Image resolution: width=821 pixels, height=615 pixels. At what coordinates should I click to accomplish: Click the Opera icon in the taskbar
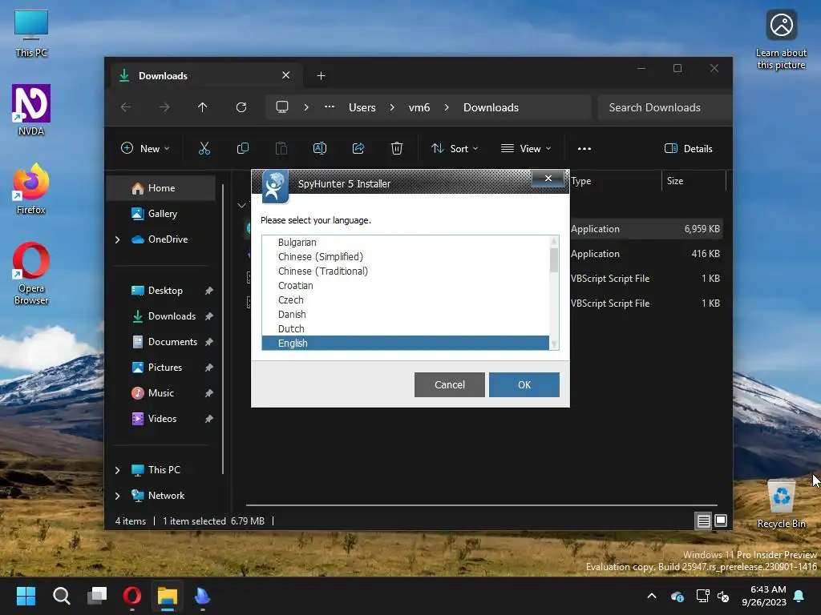(x=132, y=596)
